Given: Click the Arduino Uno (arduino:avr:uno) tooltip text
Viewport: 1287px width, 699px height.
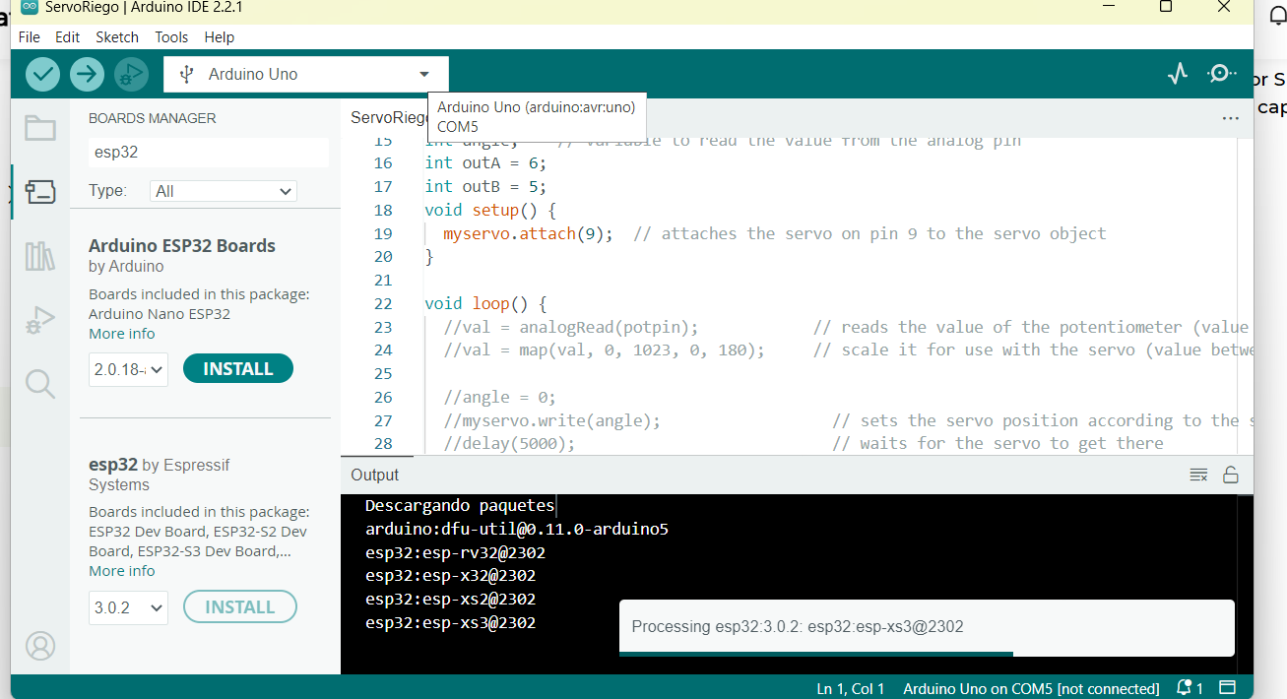Looking at the screenshot, I should coord(537,107).
